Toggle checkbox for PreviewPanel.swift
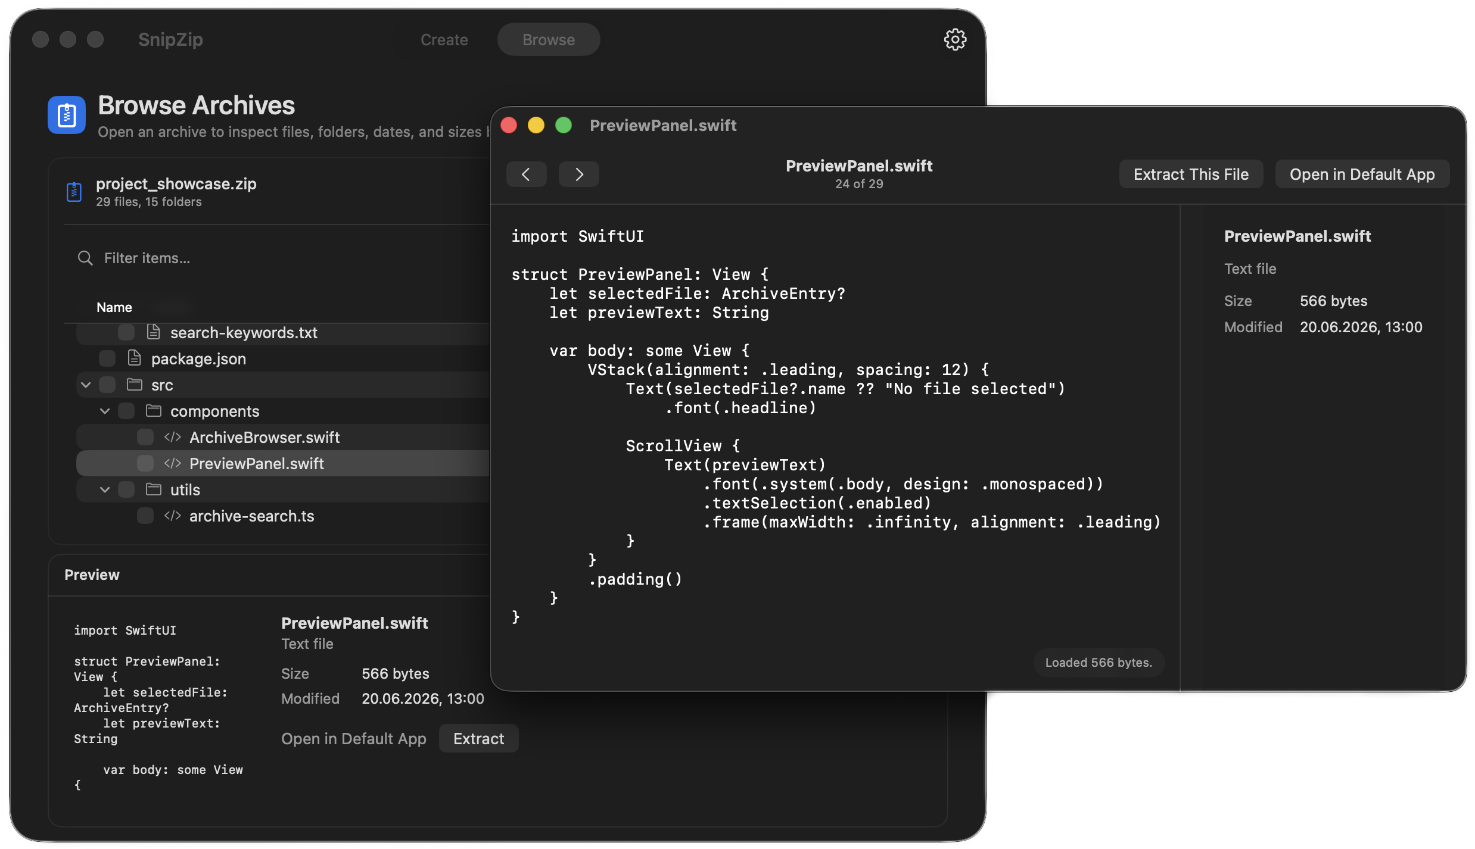Screen dimensions: 1475x849 (x=145, y=463)
